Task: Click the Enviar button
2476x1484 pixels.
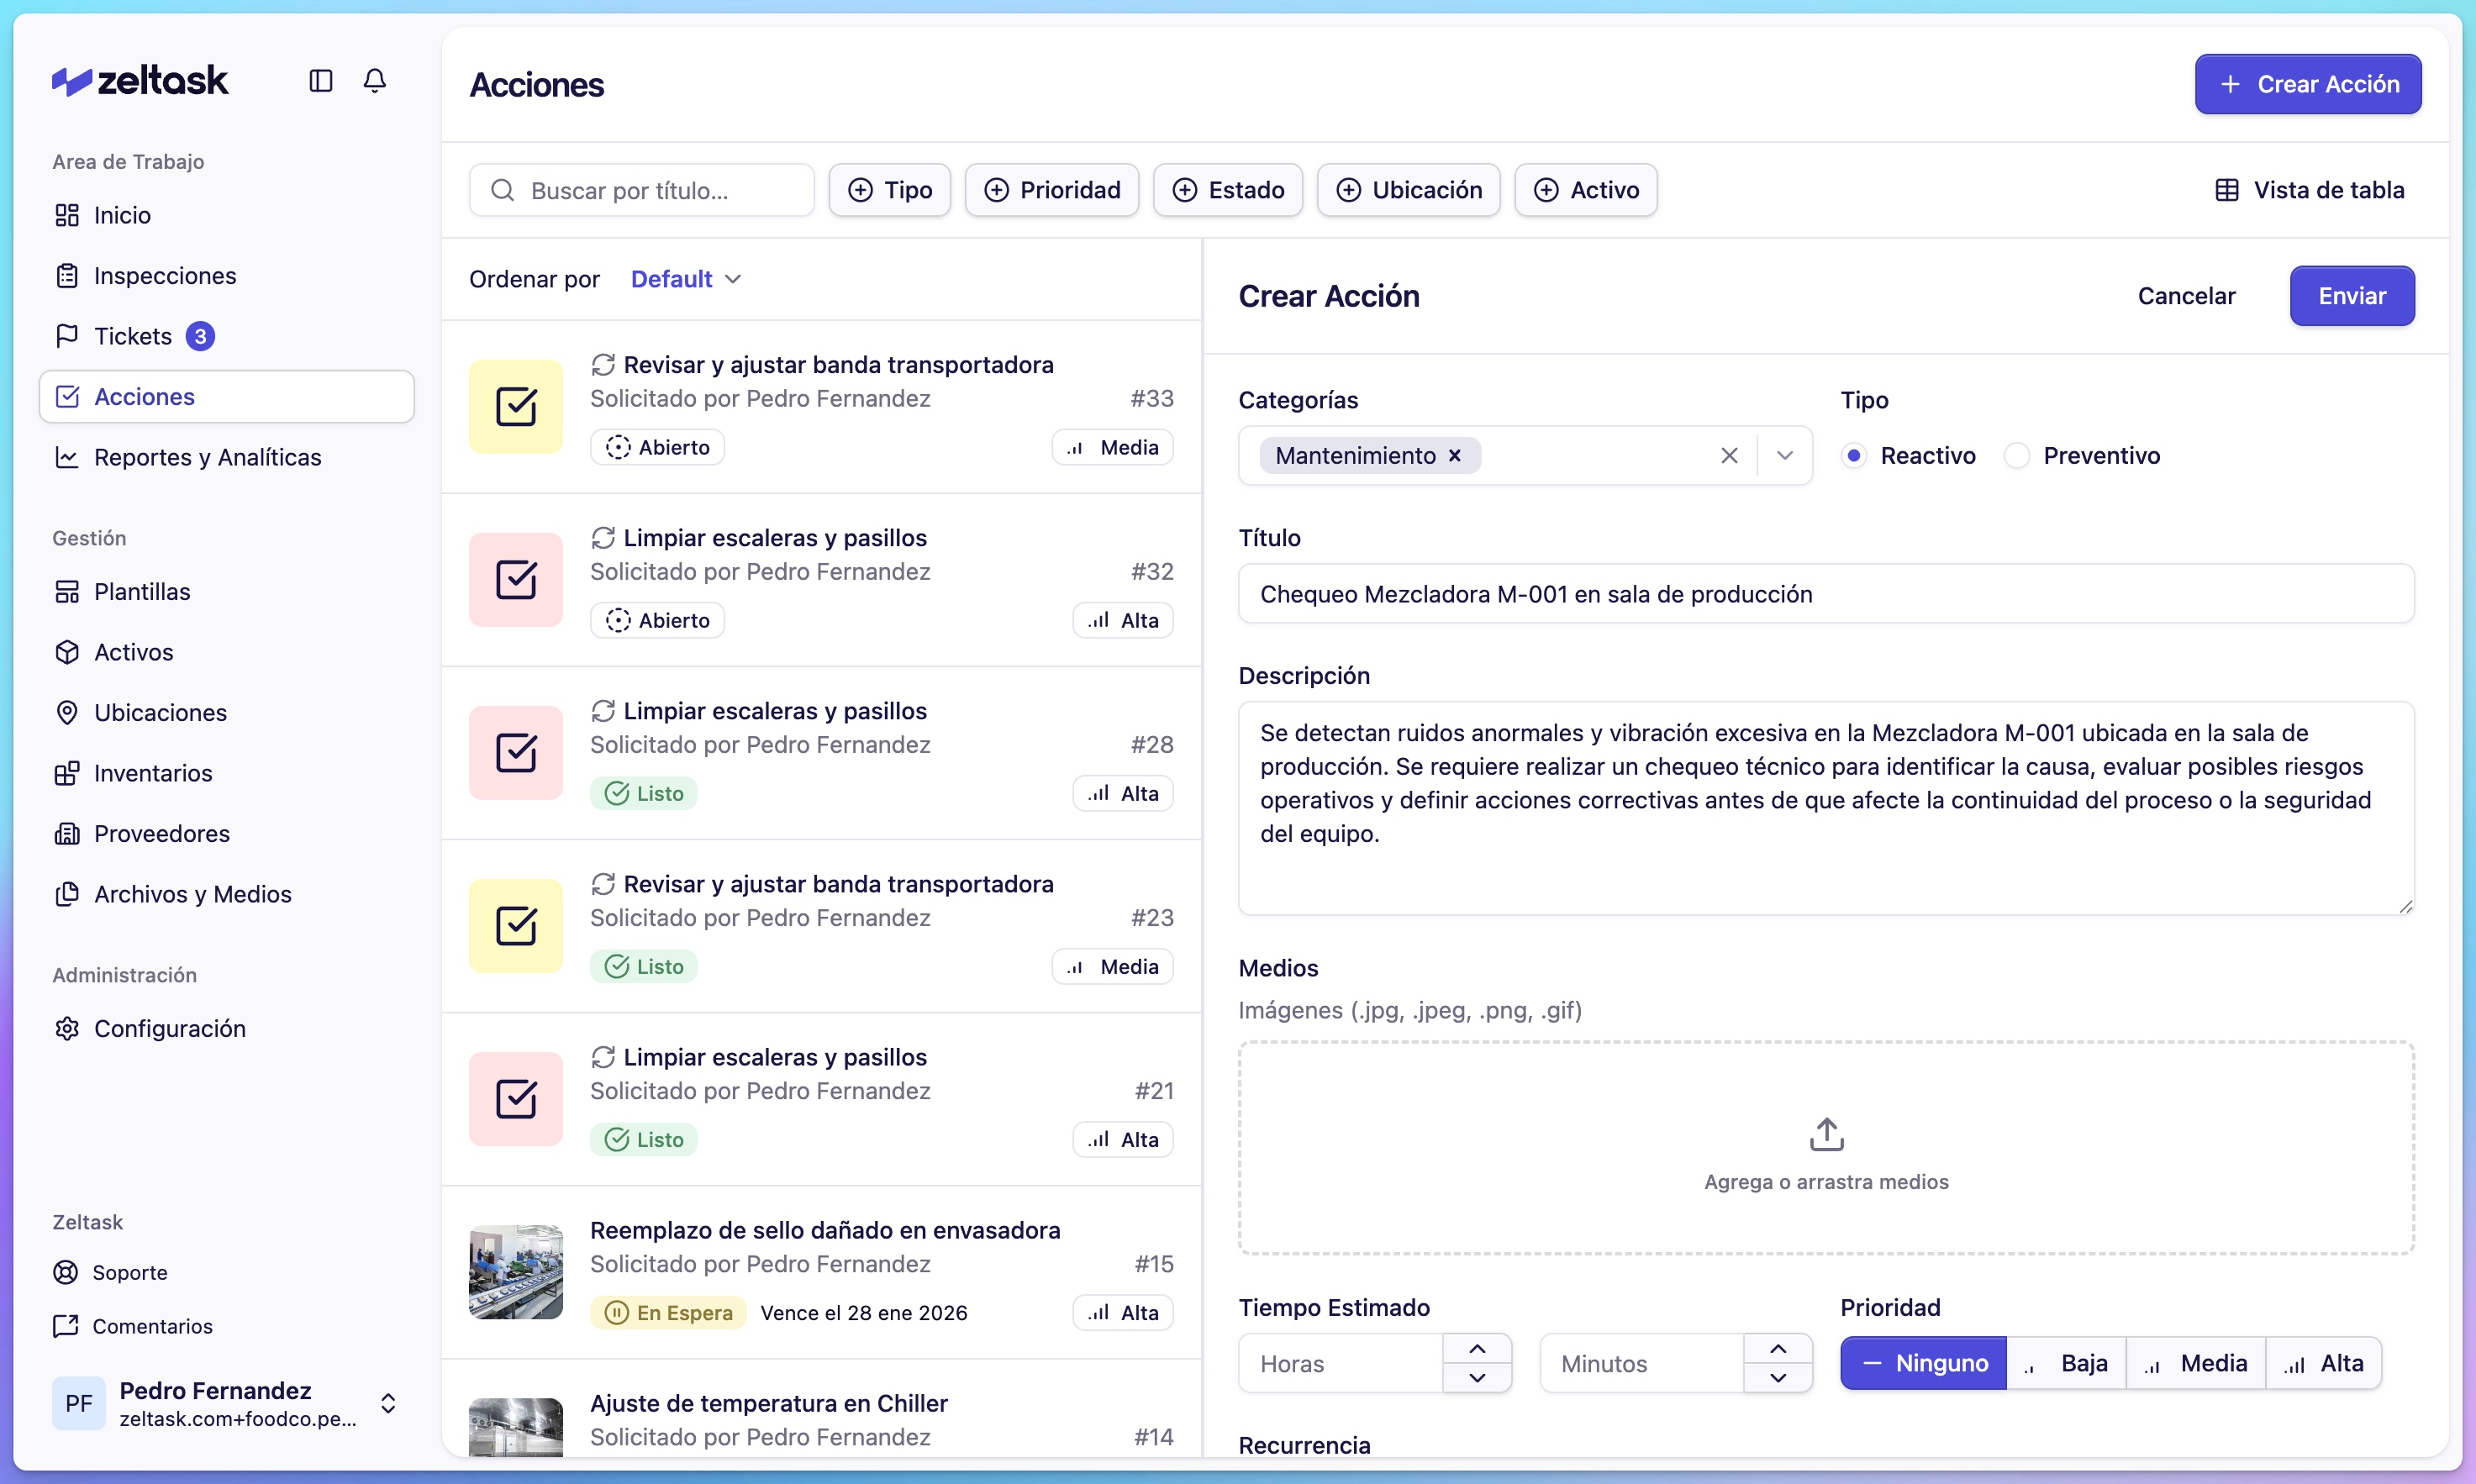Action: pos(2350,296)
